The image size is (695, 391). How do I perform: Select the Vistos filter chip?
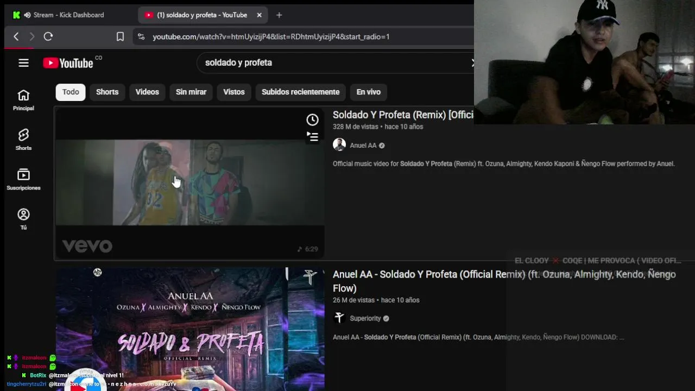point(234,92)
